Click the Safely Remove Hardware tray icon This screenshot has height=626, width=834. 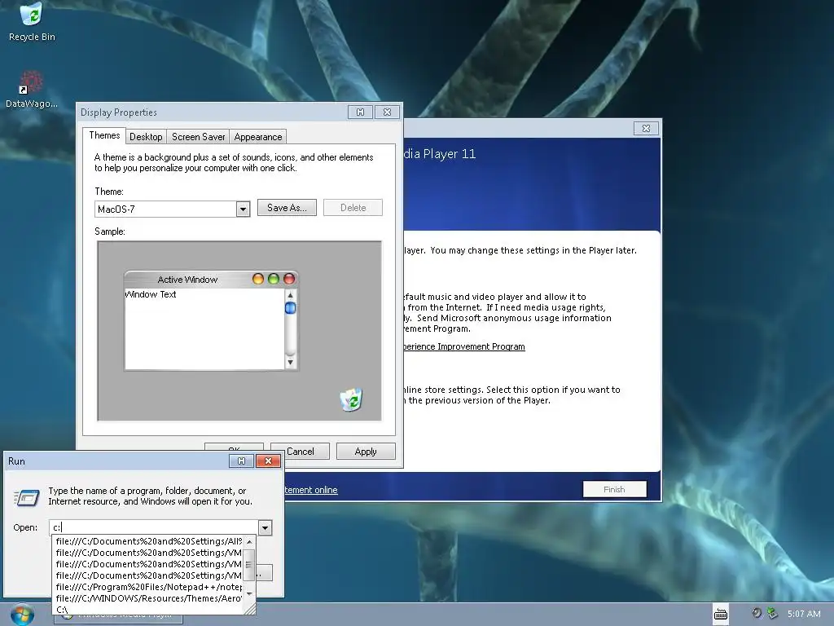[x=772, y=613]
